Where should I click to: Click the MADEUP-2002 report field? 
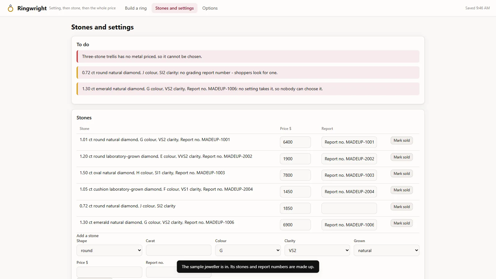coord(349,159)
